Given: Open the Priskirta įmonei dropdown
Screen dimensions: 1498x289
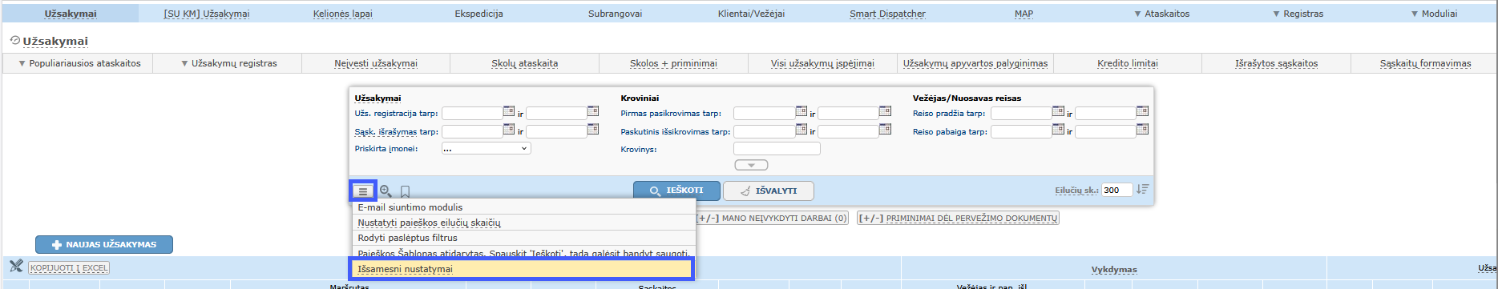Looking at the screenshot, I should [x=487, y=148].
